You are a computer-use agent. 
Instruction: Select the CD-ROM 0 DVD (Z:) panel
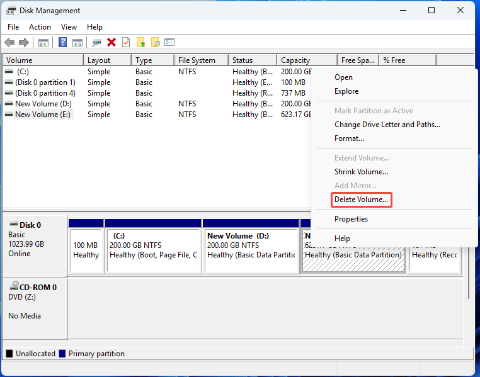pyautogui.click(x=35, y=308)
